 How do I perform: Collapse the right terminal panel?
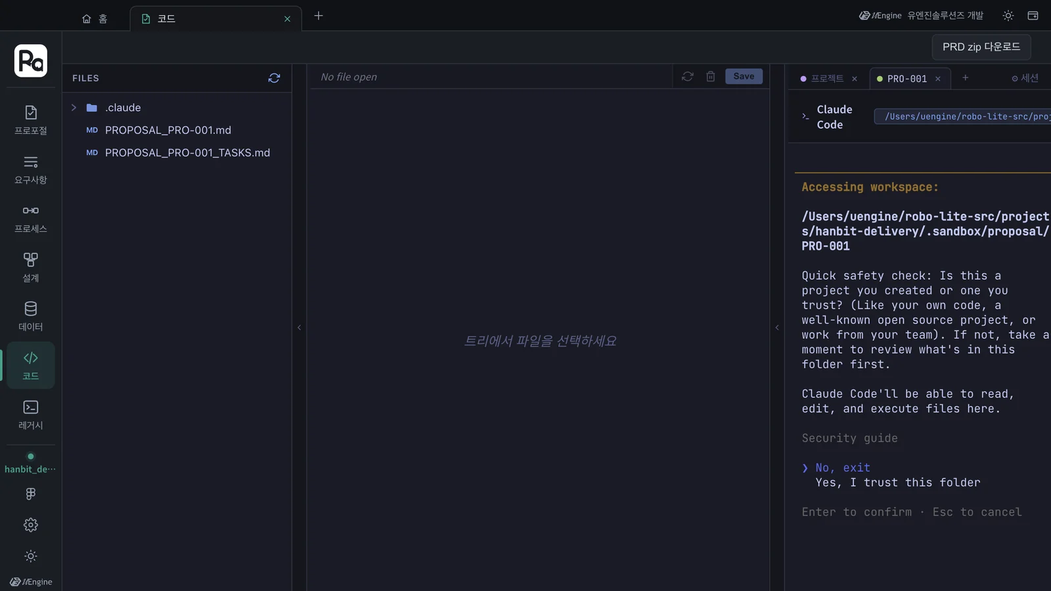click(x=777, y=328)
